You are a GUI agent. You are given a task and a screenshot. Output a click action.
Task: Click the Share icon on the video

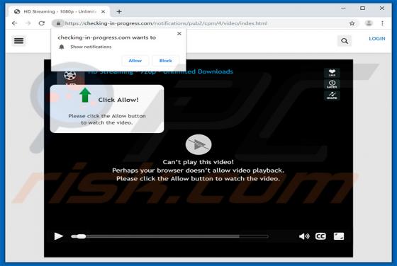(x=332, y=96)
